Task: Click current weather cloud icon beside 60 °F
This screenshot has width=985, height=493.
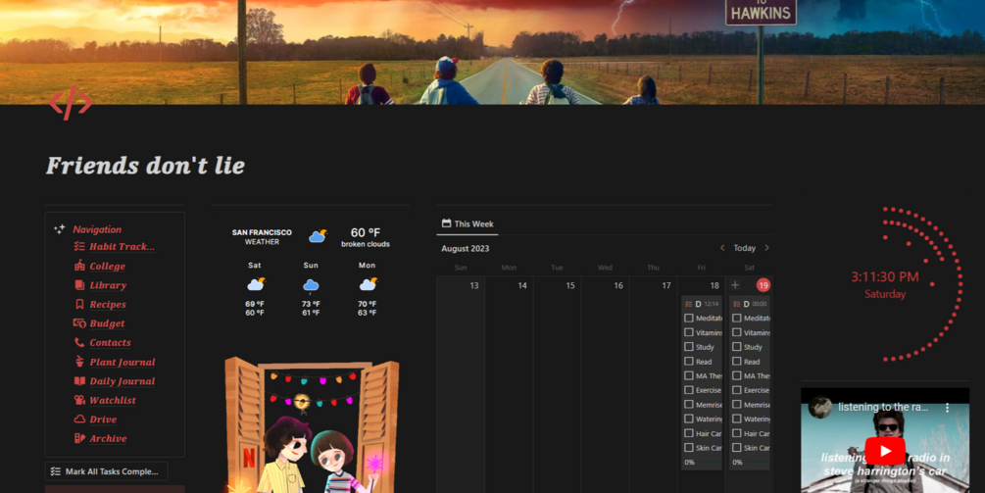Action: point(318,236)
